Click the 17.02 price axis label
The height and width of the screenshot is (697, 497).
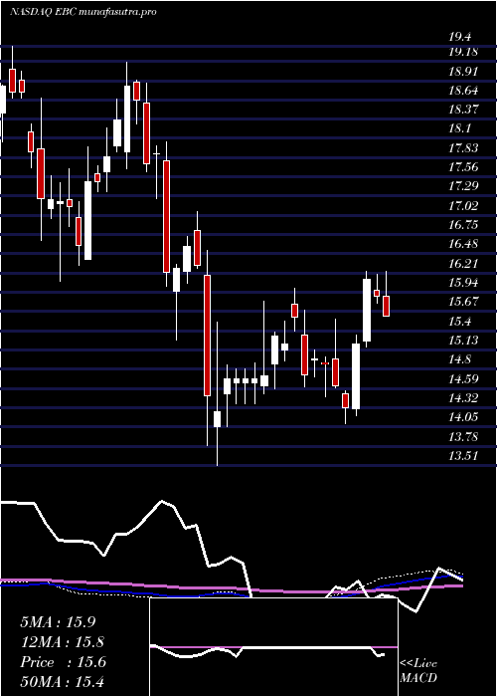click(463, 205)
